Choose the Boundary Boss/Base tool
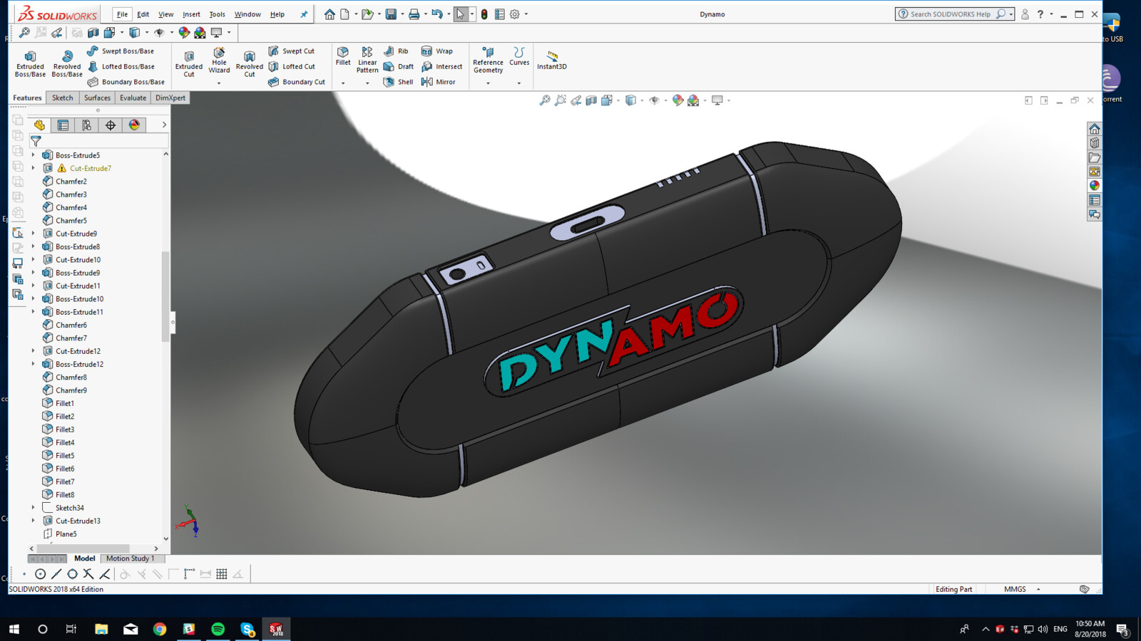1141x641 pixels. [126, 82]
